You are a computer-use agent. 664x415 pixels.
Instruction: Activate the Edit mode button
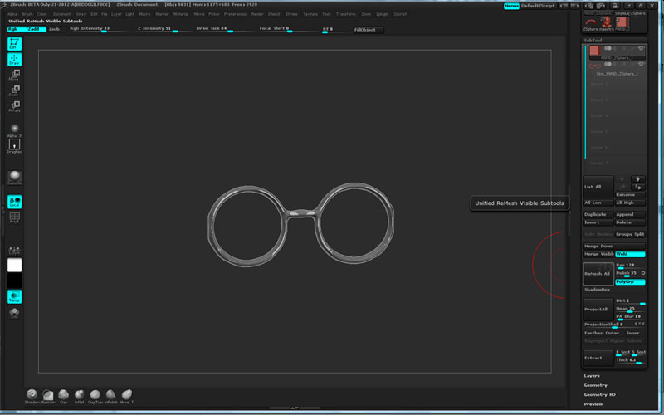14,44
